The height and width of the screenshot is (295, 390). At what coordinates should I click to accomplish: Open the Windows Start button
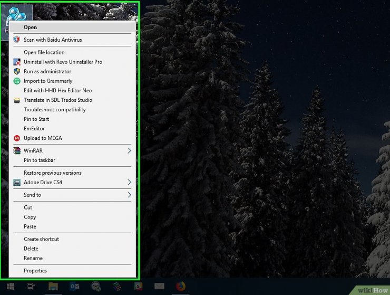[10, 286]
